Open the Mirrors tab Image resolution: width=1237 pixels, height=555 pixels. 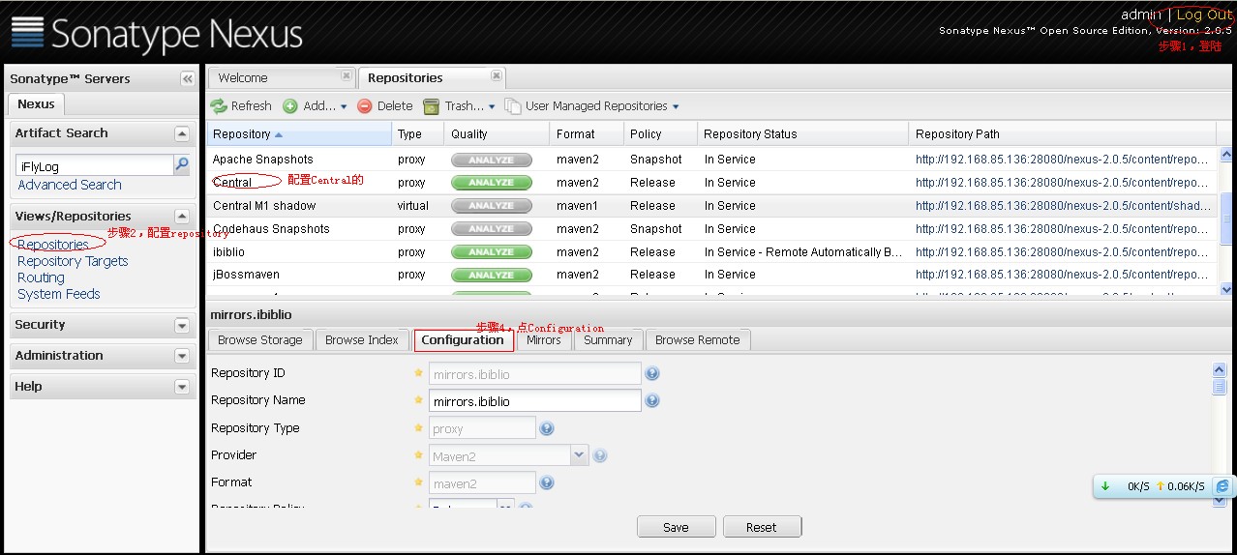point(543,339)
